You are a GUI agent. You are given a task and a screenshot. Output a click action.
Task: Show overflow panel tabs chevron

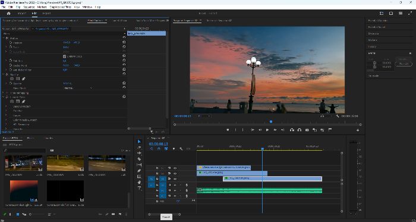[168, 20]
